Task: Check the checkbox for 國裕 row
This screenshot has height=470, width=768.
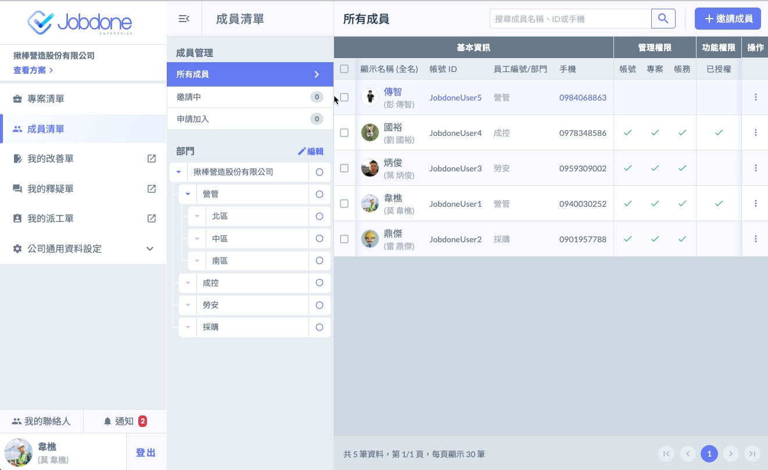Action: point(344,132)
